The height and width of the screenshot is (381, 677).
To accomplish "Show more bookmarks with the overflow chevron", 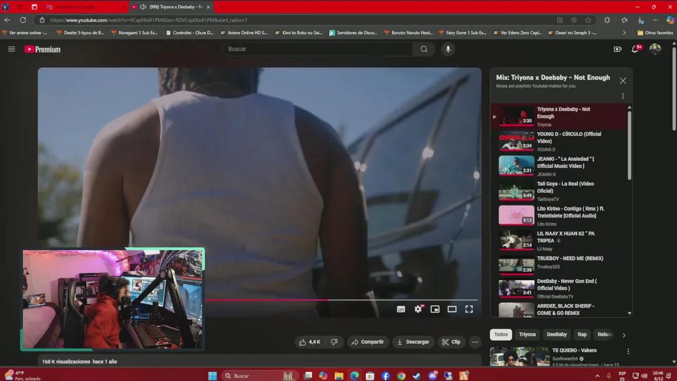I will click(x=624, y=33).
